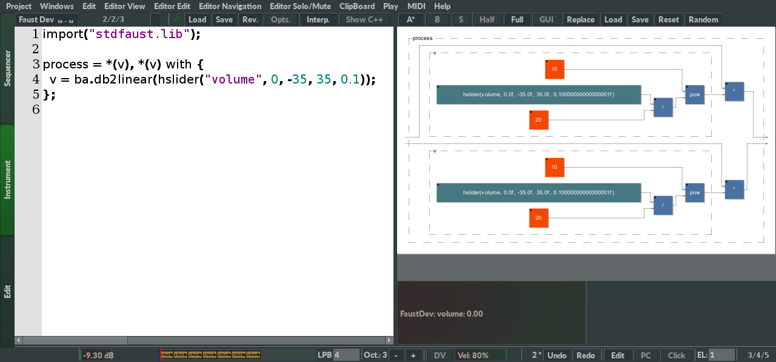Adjust the FaustDev volume slider
Viewport: 776px width, 362px height.
[491, 314]
